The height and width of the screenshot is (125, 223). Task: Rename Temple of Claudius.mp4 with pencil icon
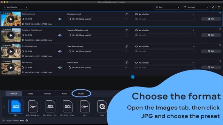point(126,30)
